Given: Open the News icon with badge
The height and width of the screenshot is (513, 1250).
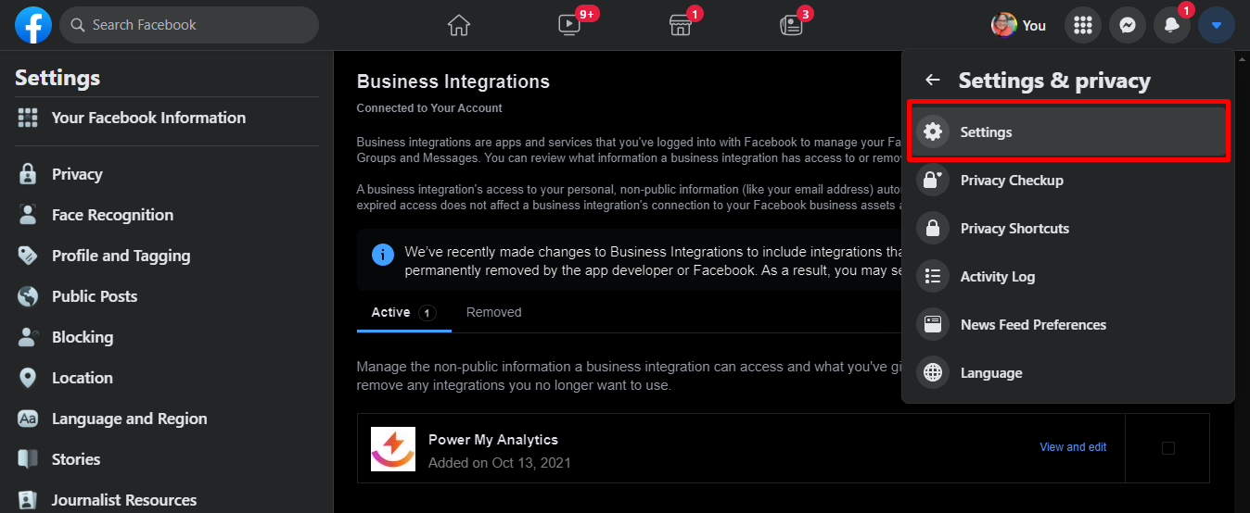Looking at the screenshot, I should [x=791, y=25].
